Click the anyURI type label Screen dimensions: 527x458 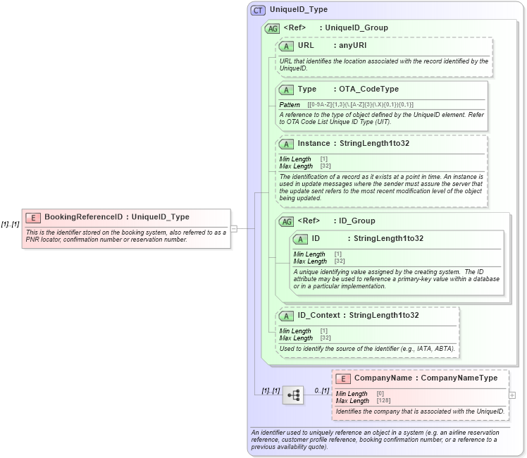pyautogui.click(x=352, y=45)
